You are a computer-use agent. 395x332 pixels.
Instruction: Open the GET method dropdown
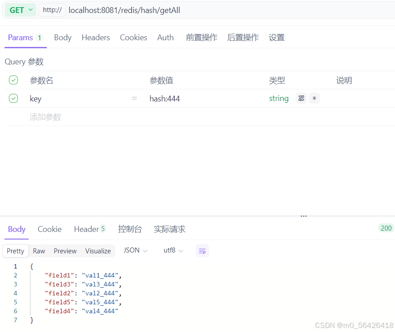[20, 10]
